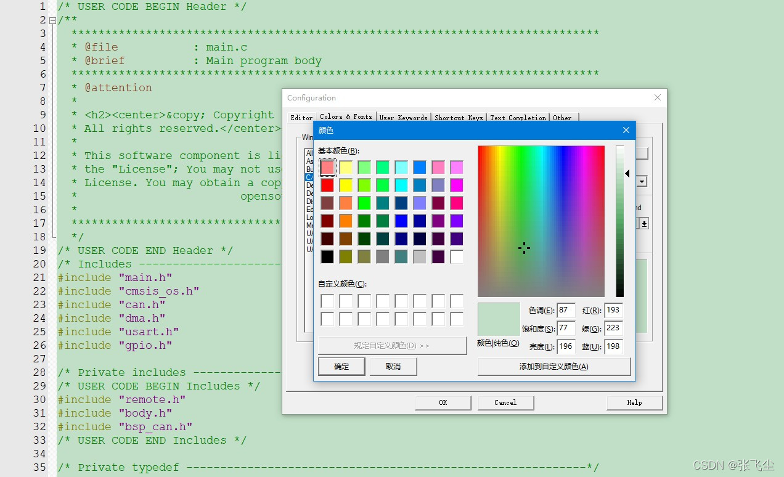The height and width of the screenshot is (477, 784).
Task: Click the 颜色|纯色 color preview box
Action: 499,319
